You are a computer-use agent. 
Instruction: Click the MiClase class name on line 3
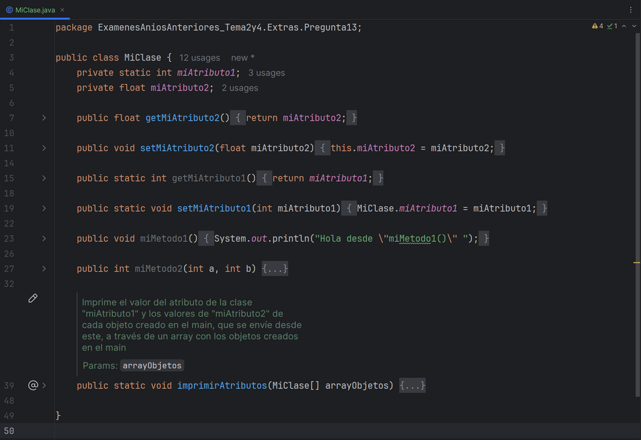pos(143,58)
